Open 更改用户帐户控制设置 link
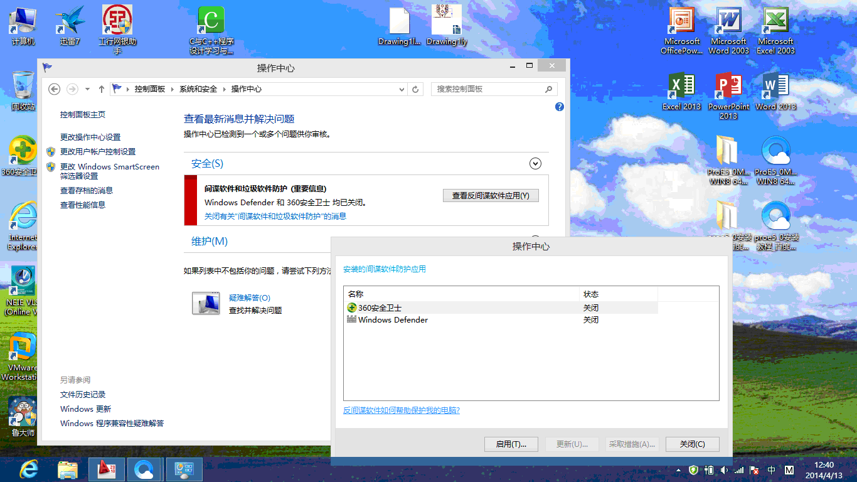857x482 pixels. point(98,152)
